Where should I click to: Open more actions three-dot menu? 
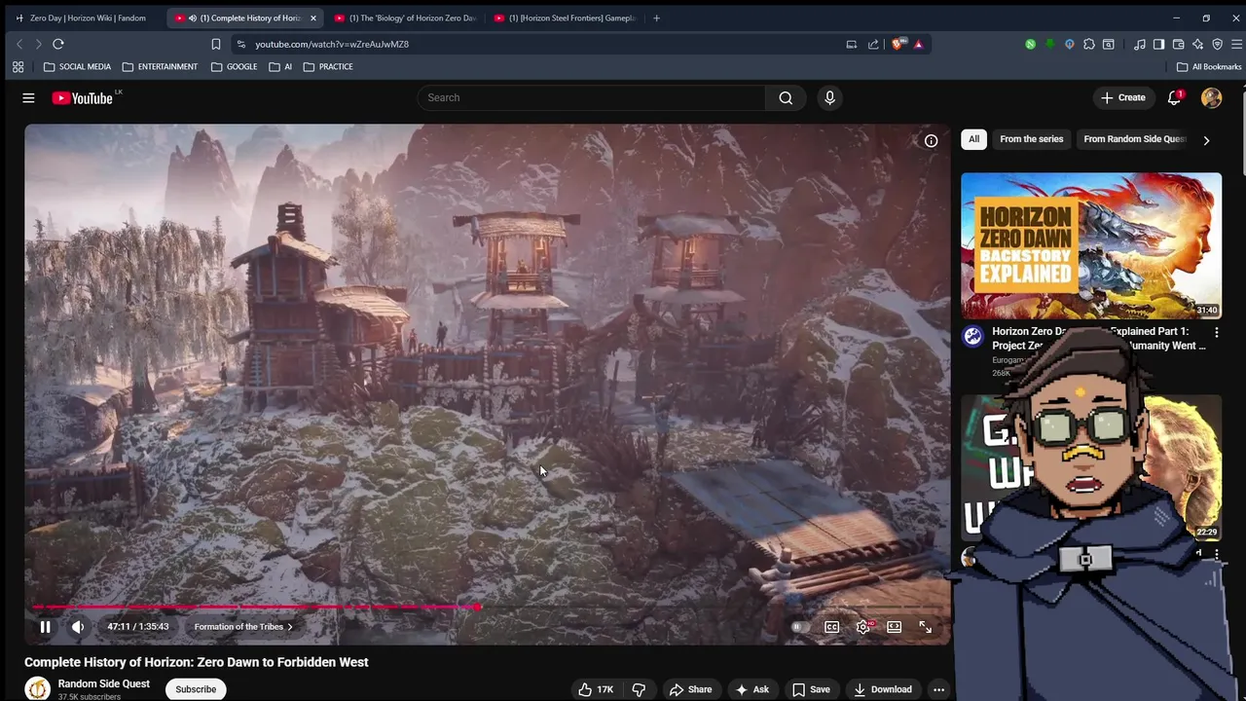click(938, 689)
